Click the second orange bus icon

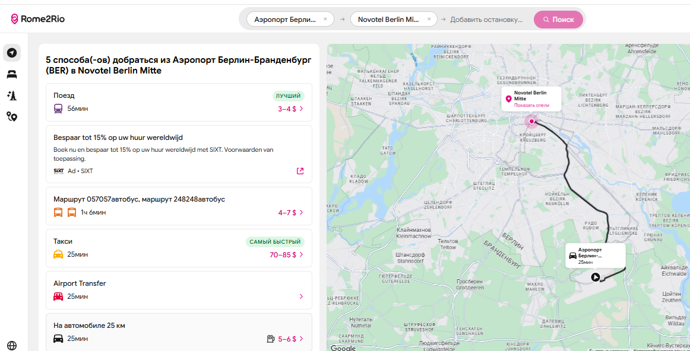(x=72, y=213)
